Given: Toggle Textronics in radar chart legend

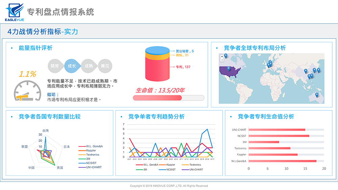Looking at the screenshot, I should click(x=89, y=155).
